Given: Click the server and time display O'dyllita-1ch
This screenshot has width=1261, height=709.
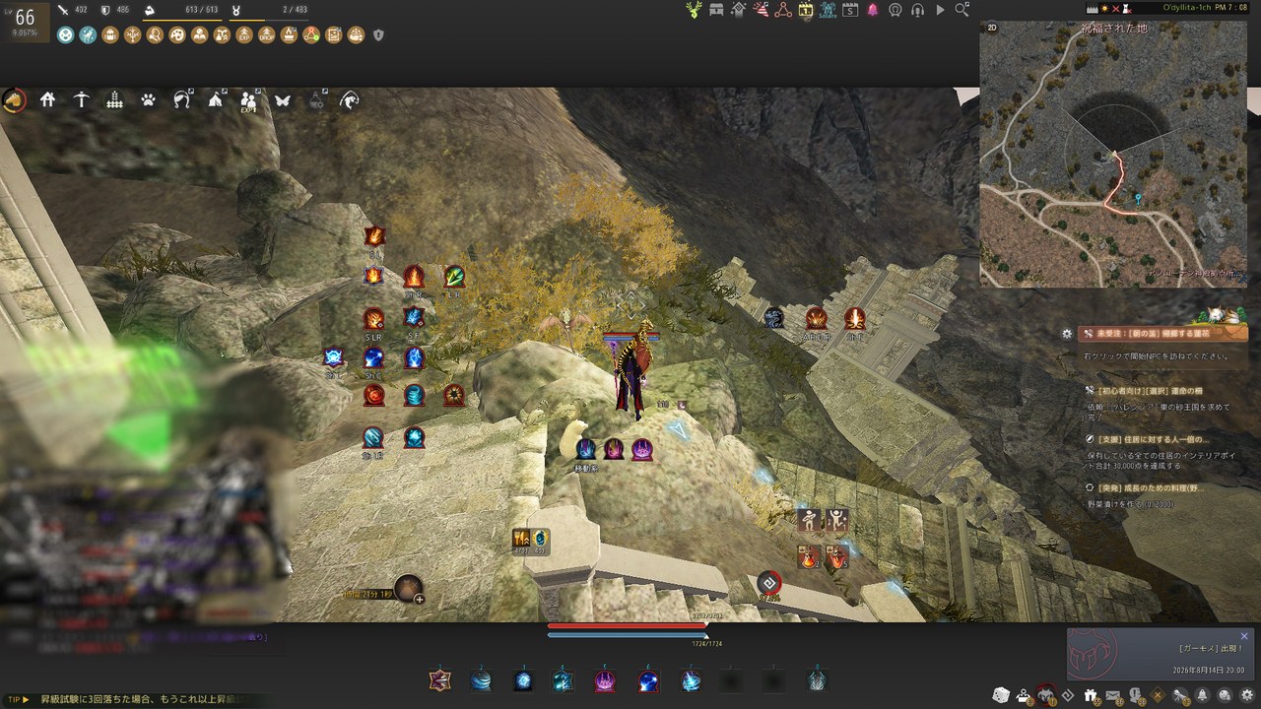Looking at the screenshot, I should pos(1204,8).
